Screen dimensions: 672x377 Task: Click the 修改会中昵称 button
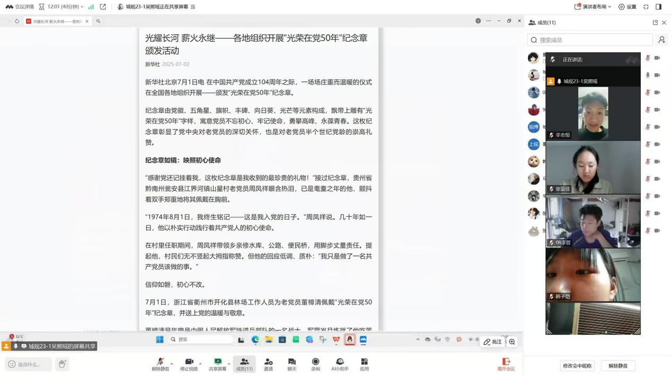pyautogui.click(x=577, y=366)
